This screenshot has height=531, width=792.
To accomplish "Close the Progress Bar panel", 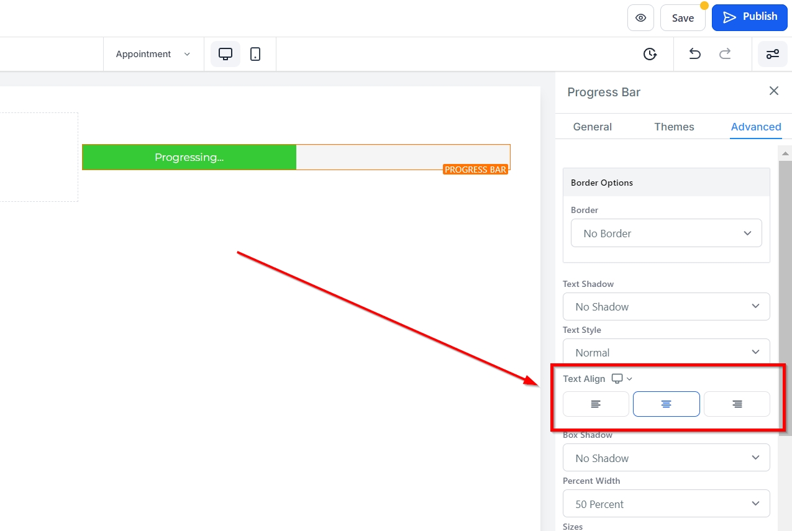I will click(773, 91).
